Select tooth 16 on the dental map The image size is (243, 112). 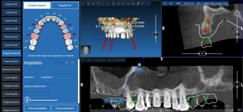coord(35,36)
